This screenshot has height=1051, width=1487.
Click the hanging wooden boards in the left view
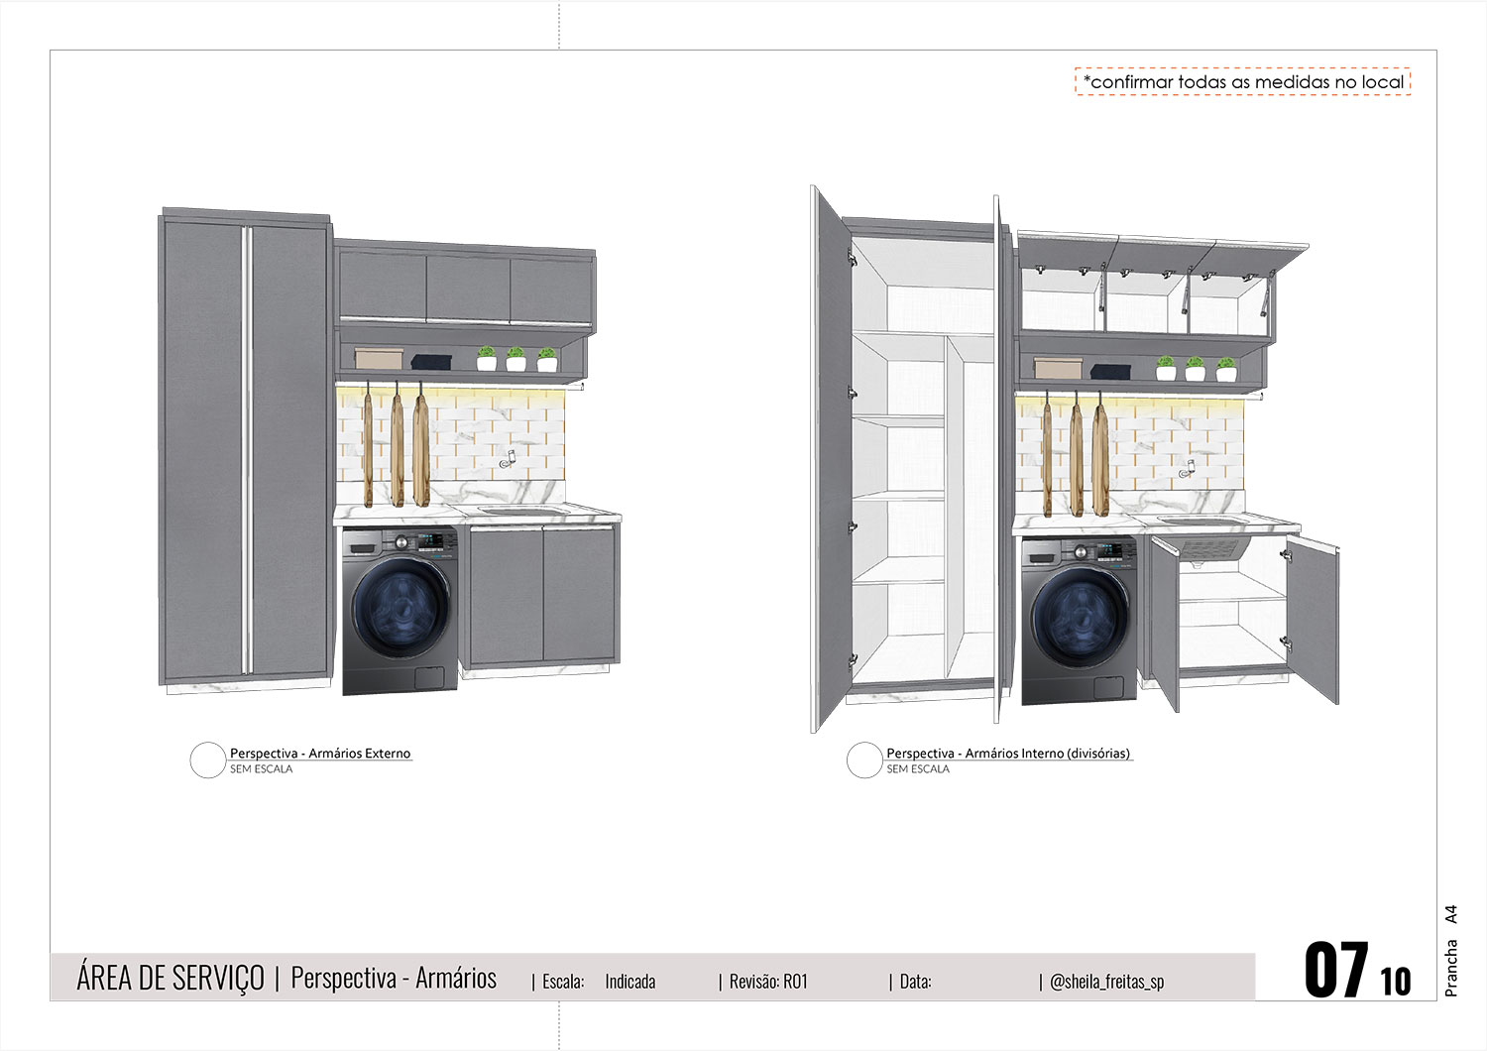click(396, 444)
